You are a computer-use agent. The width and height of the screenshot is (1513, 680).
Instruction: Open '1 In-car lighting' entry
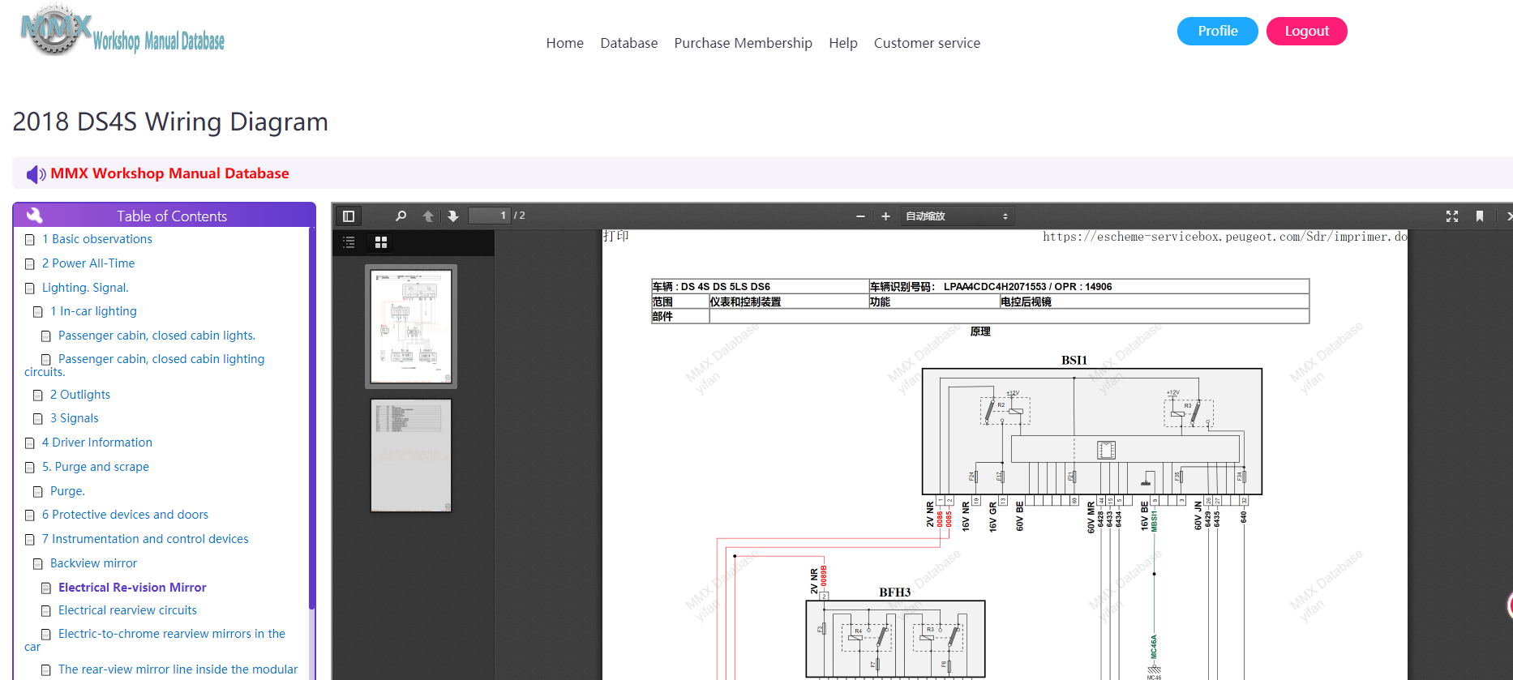tap(93, 311)
